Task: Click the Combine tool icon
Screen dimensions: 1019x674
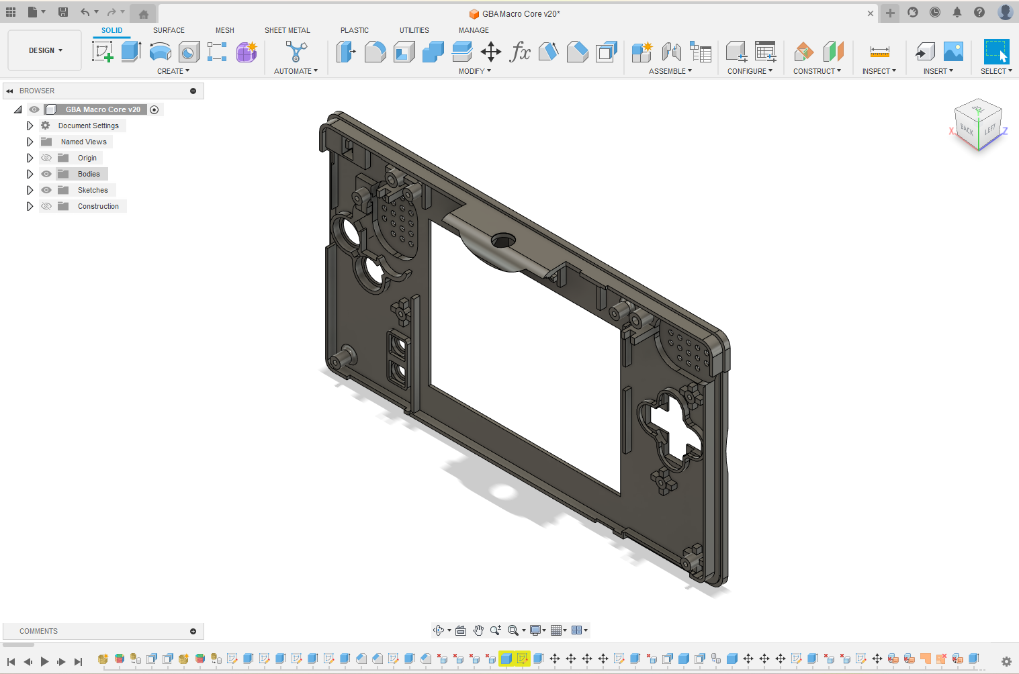Action: [433, 52]
